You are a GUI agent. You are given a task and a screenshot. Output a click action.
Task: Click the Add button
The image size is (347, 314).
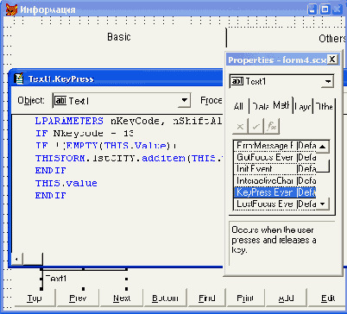click(x=286, y=298)
